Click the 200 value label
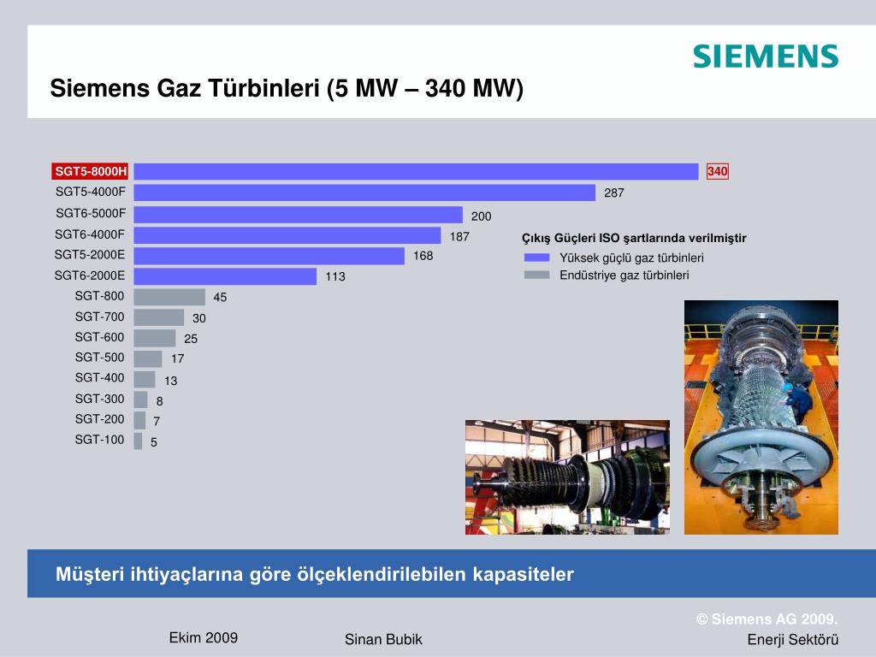This screenshot has width=876, height=657. point(481,216)
